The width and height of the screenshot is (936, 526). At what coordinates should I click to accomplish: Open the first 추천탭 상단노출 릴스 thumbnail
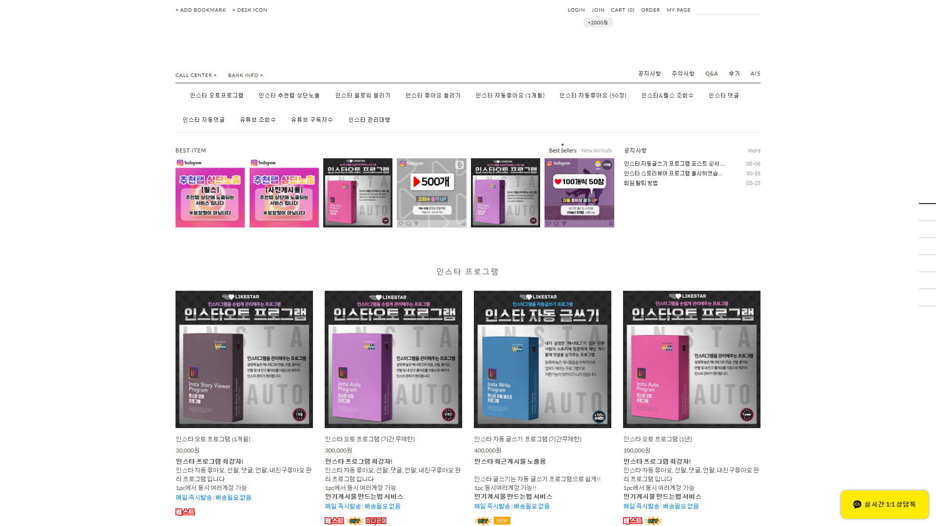[x=210, y=193]
